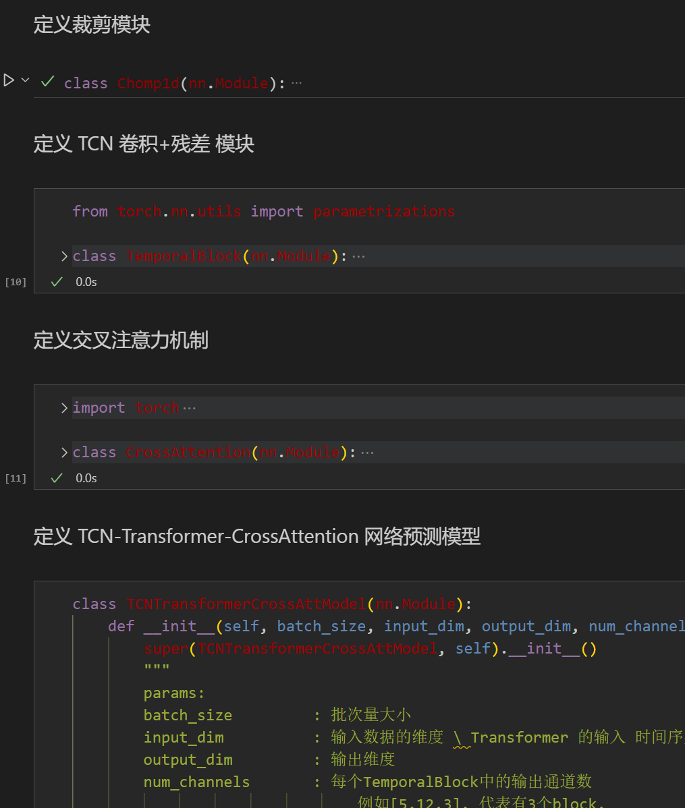
Task: Click the parametrizations import name
Action: click(384, 211)
